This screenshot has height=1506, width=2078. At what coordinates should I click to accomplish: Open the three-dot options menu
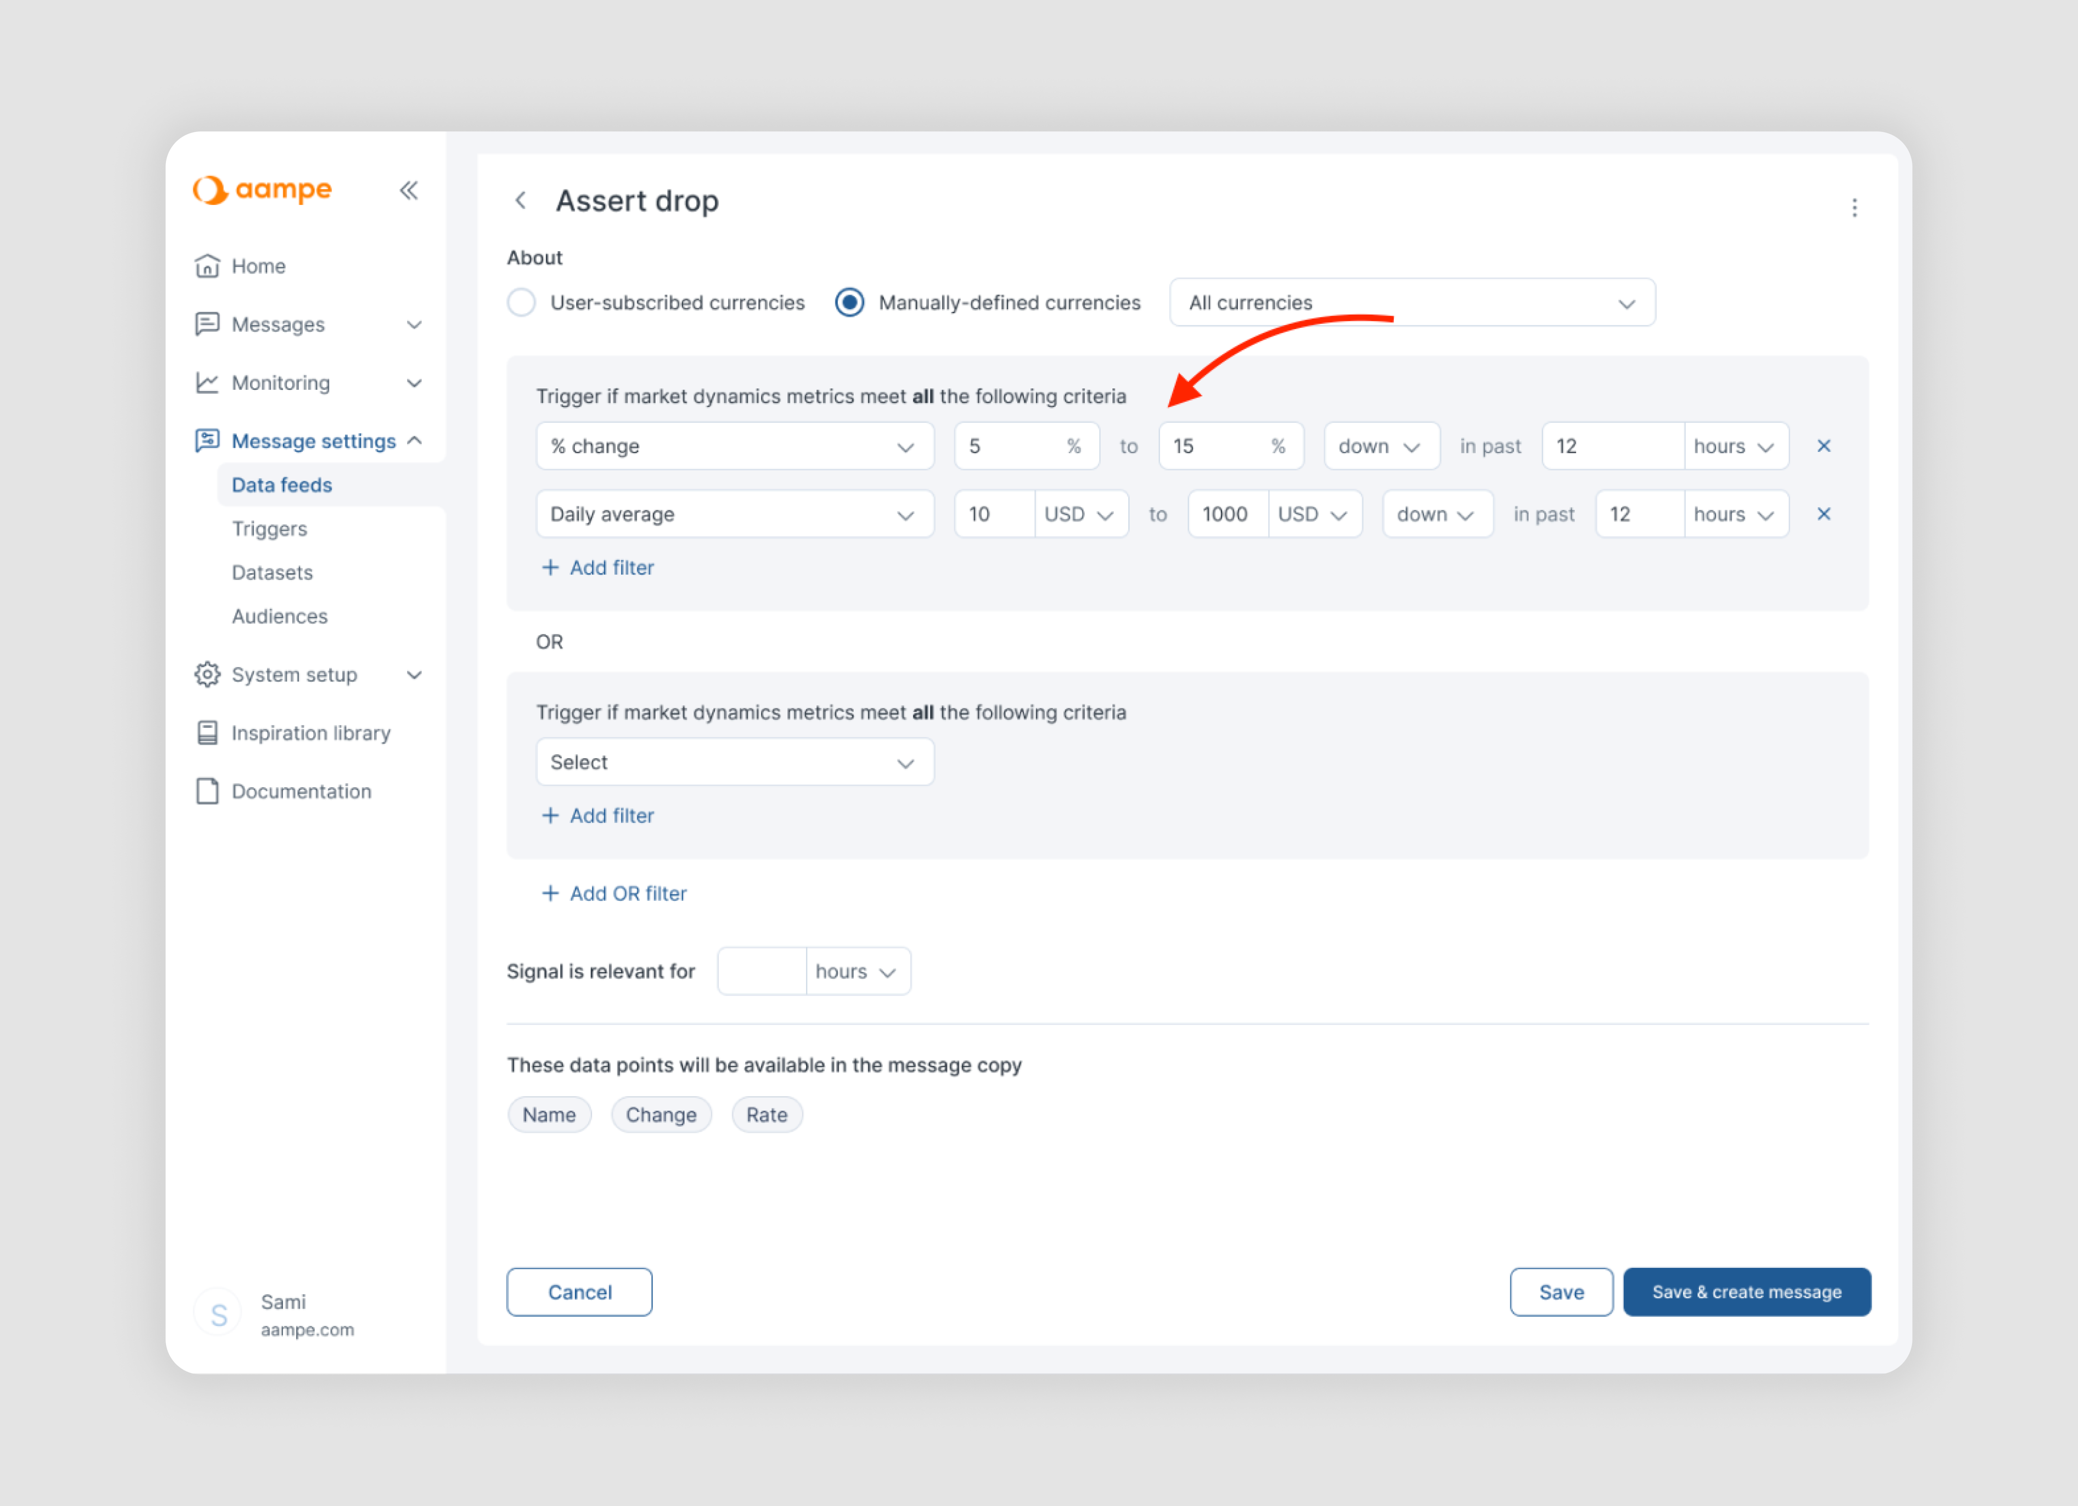(1854, 208)
